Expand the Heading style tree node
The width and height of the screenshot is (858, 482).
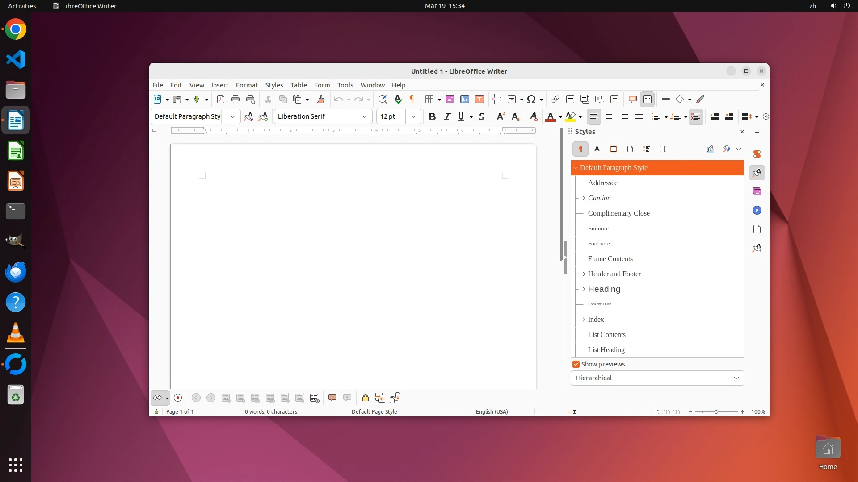584,289
